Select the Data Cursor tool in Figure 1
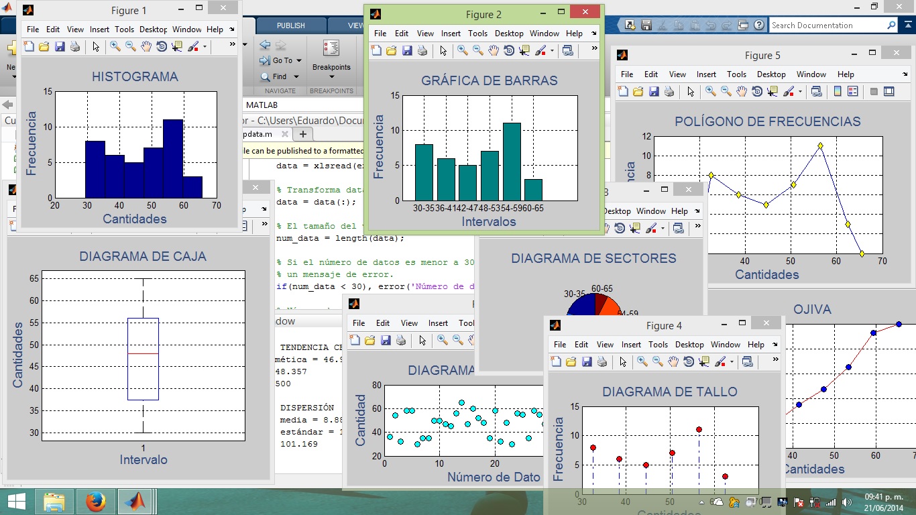This screenshot has height=515, width=916. [x=177, y=47]
